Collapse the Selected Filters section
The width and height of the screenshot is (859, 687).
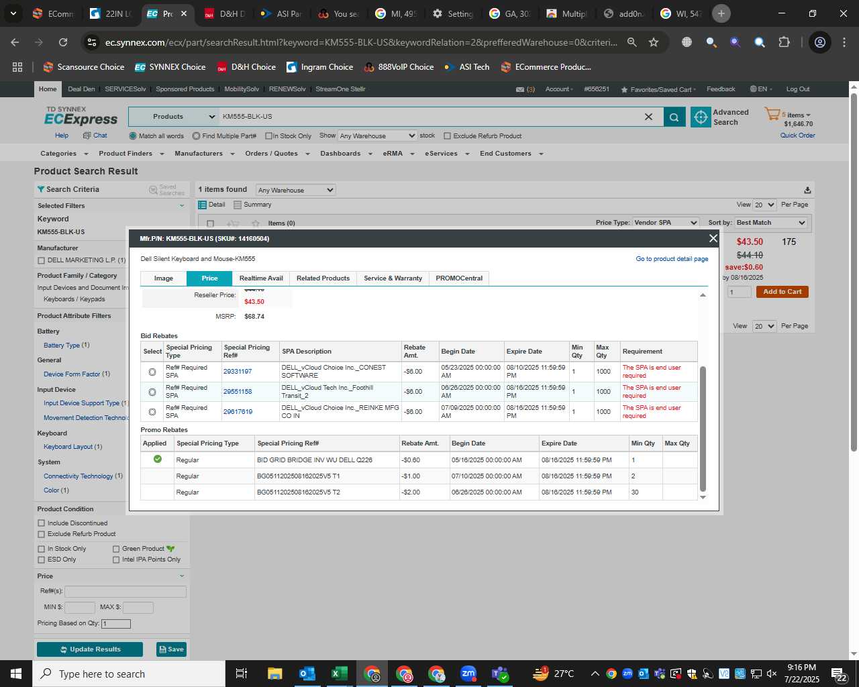pyautogui.click(x=182, y=206)
